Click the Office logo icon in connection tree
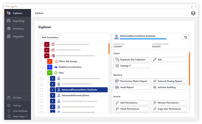The height and width of the screenshot is (124, 202). (x=53, y=56)
